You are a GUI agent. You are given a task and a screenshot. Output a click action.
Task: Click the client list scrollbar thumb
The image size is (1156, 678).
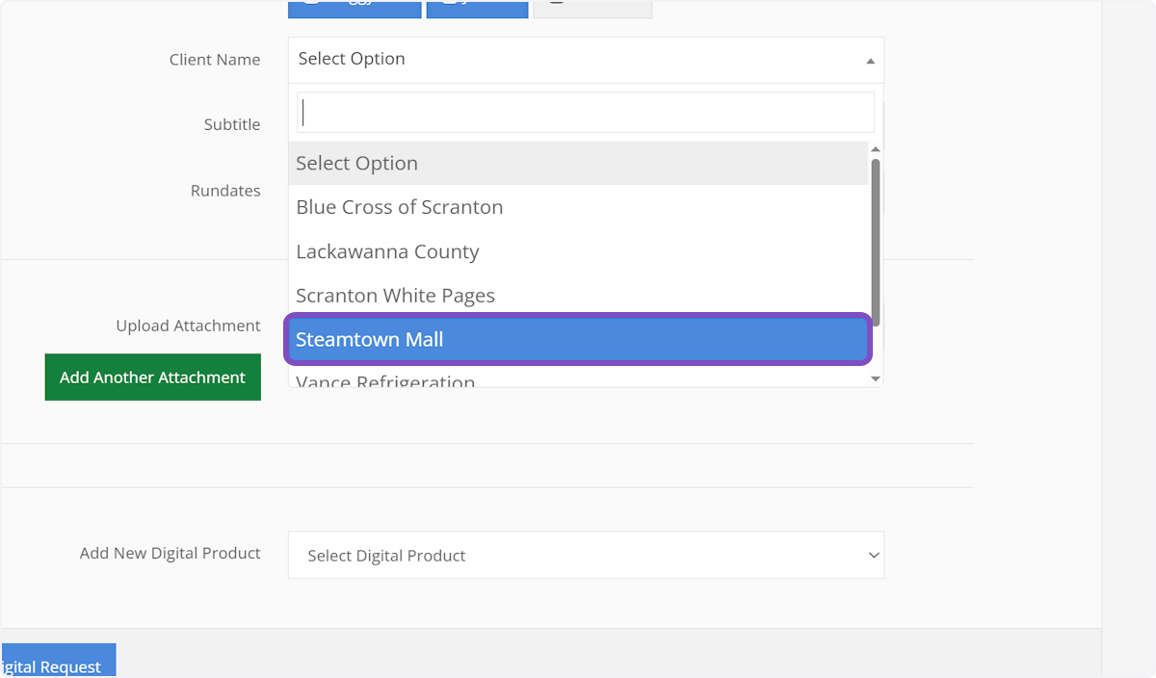coord(876,241)
